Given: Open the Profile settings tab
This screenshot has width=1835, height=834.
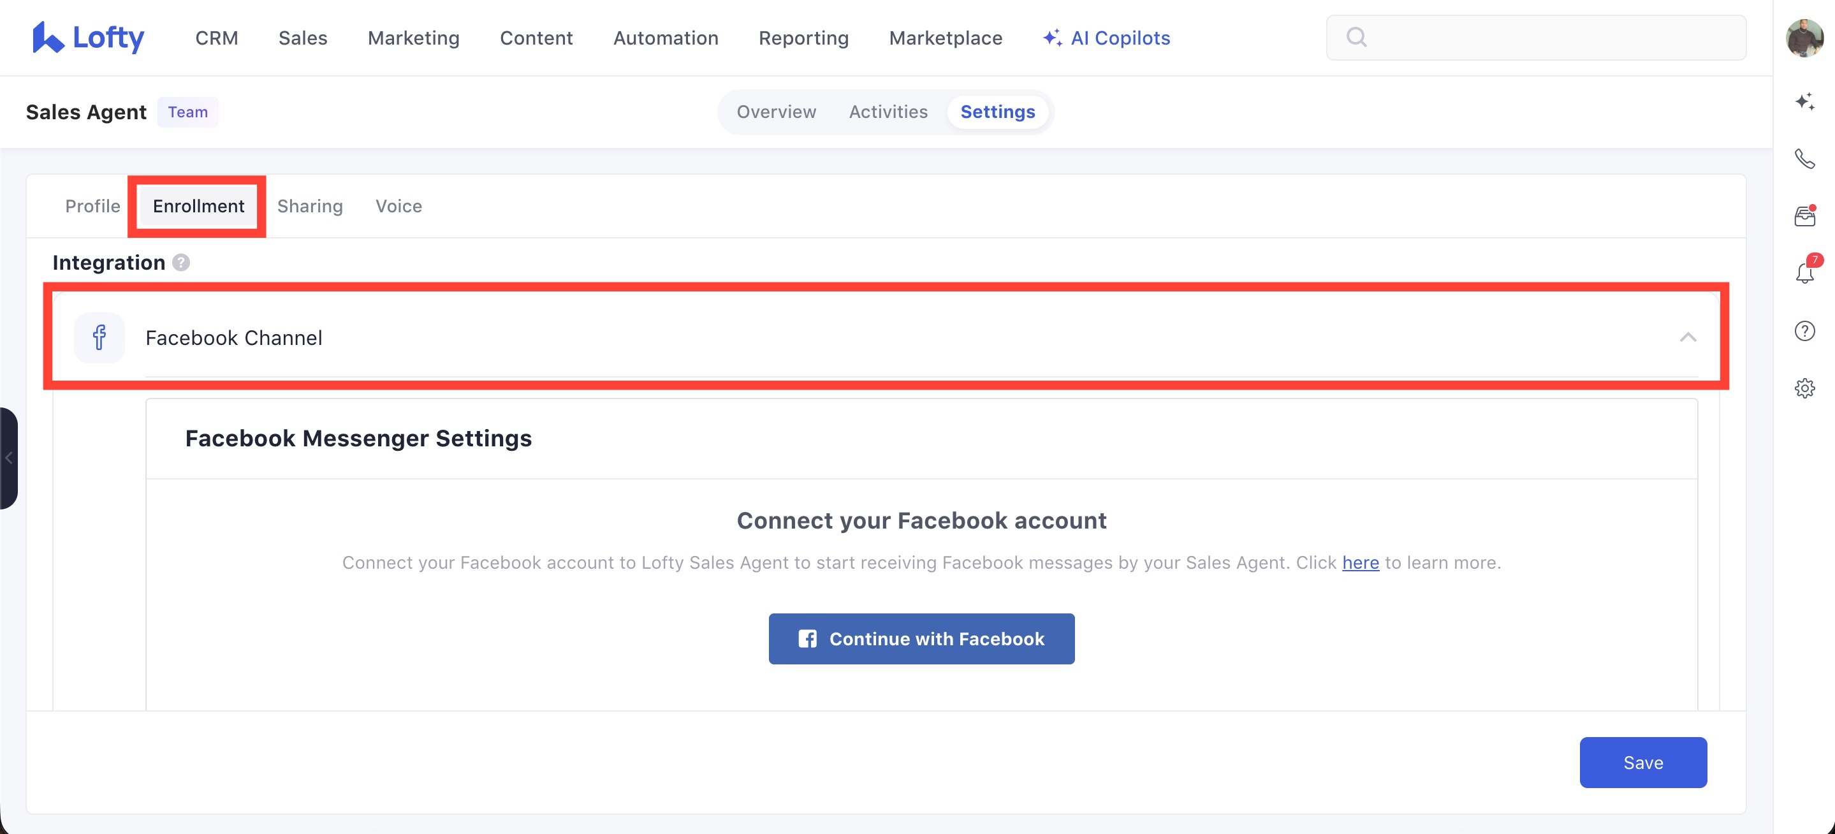Looking at the screenshot, I should (x=92, y=206).
